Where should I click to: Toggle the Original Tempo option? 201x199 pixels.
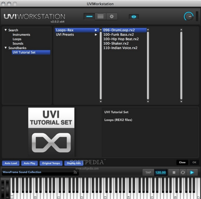(x=51, y=163)
